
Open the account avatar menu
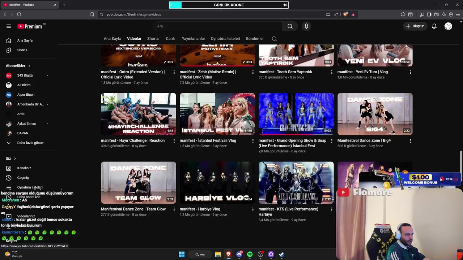(x=448, y=26)
